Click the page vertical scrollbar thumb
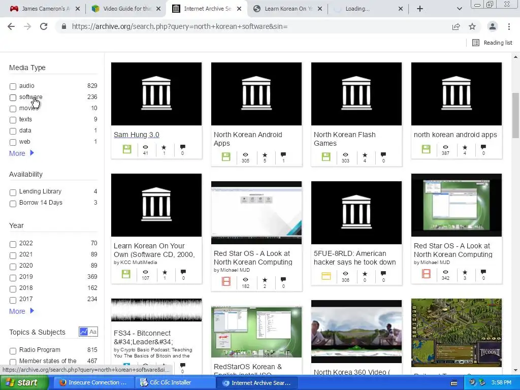 515,115
